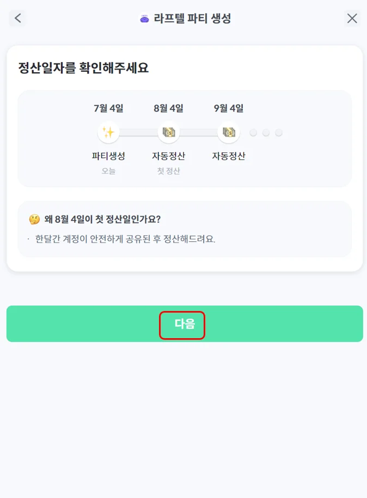Click the 정산일자를 확인해주세요 heading
The height and width of the screenshot is (498, 367).
tap(83, 68)
